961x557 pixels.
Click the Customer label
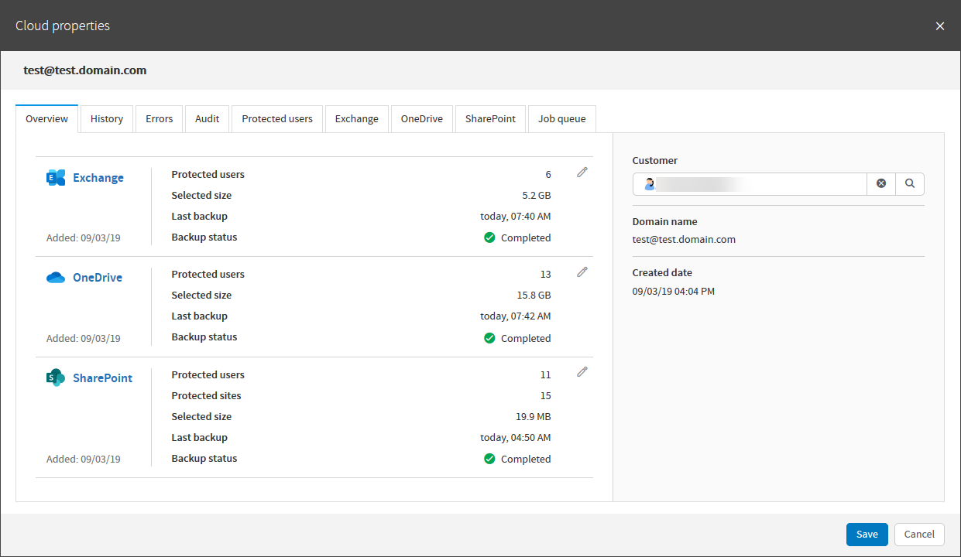pos(655,161)
